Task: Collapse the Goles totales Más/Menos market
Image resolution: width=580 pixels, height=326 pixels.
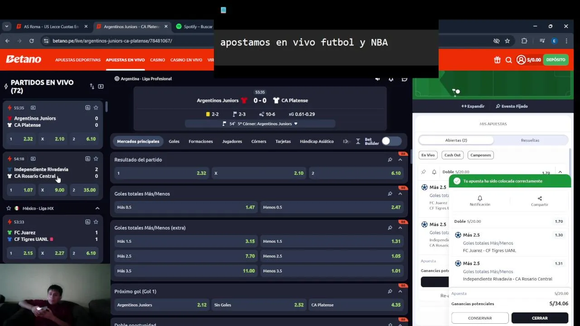Action: click(x=400, y=194)
